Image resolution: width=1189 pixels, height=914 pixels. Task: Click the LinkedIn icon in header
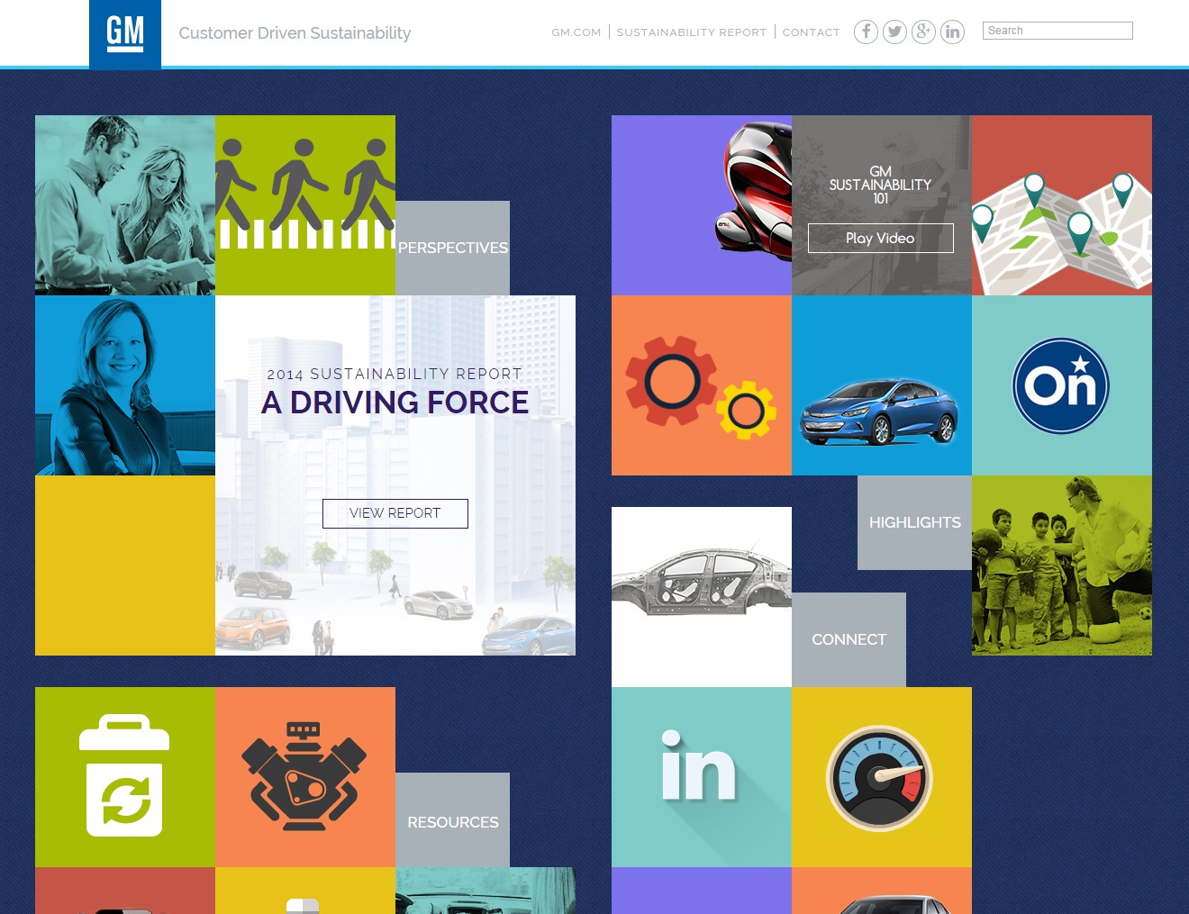(952, 32)
